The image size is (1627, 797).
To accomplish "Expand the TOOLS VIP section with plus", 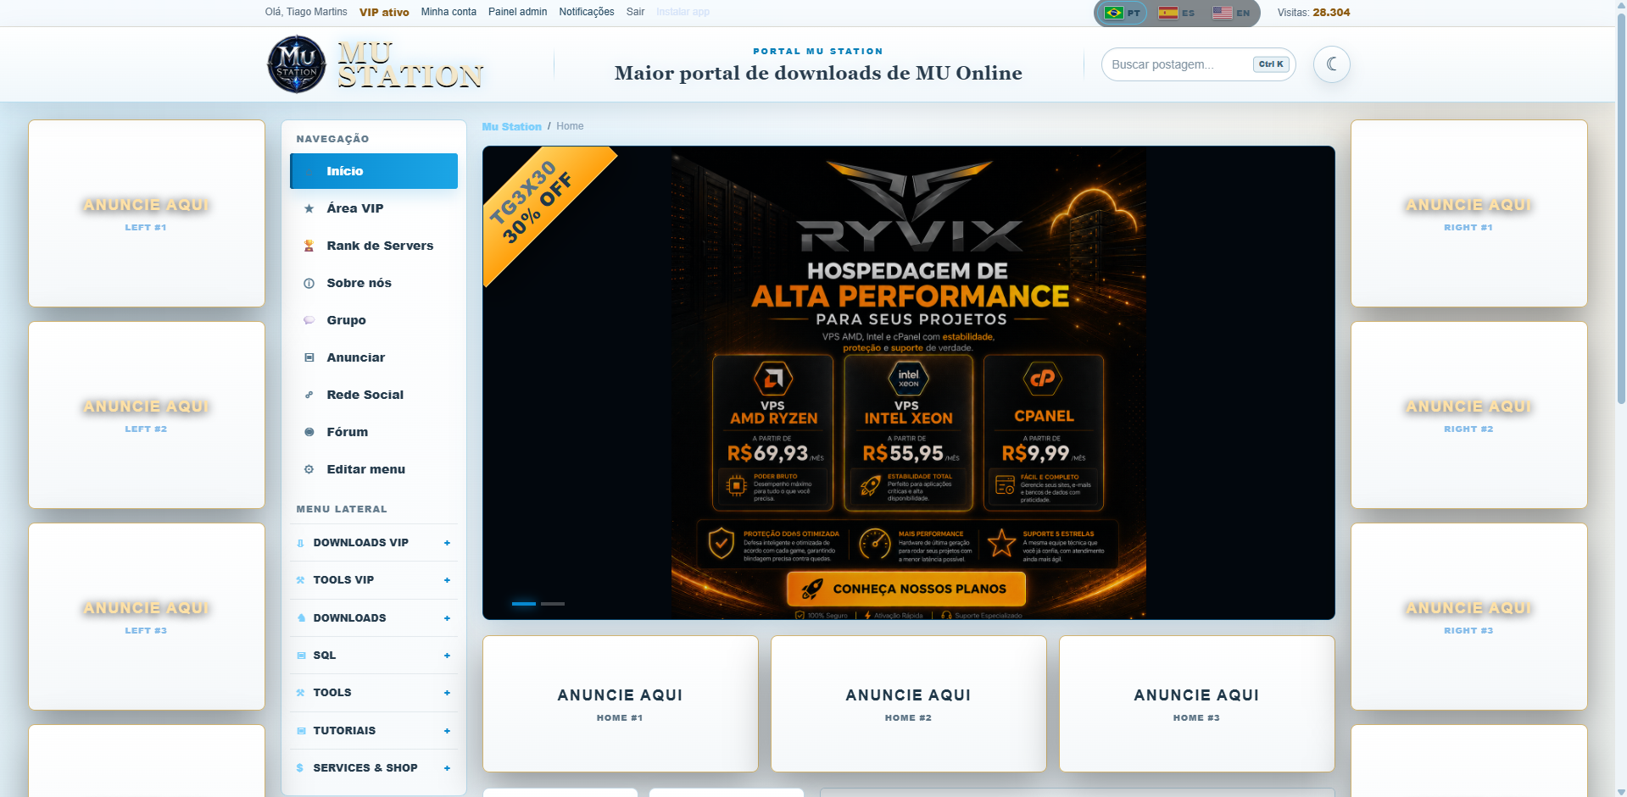I will point(447,580).
